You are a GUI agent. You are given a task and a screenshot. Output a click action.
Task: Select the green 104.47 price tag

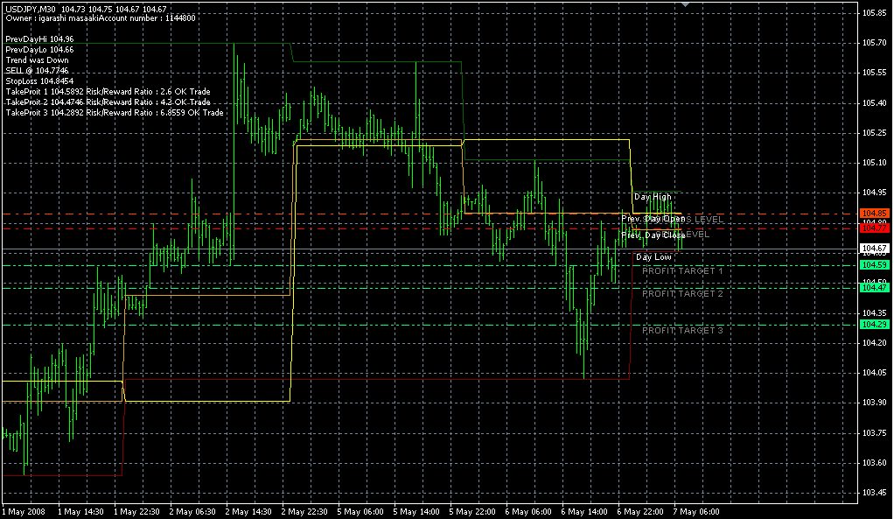tap(874, 287)
